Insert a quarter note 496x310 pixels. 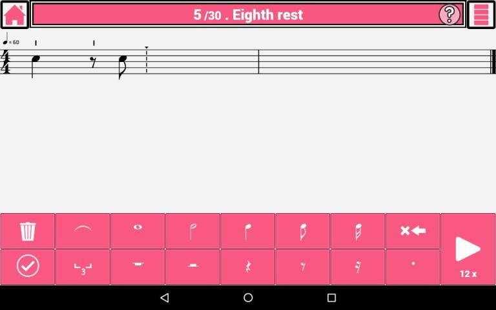pos(248,231)
